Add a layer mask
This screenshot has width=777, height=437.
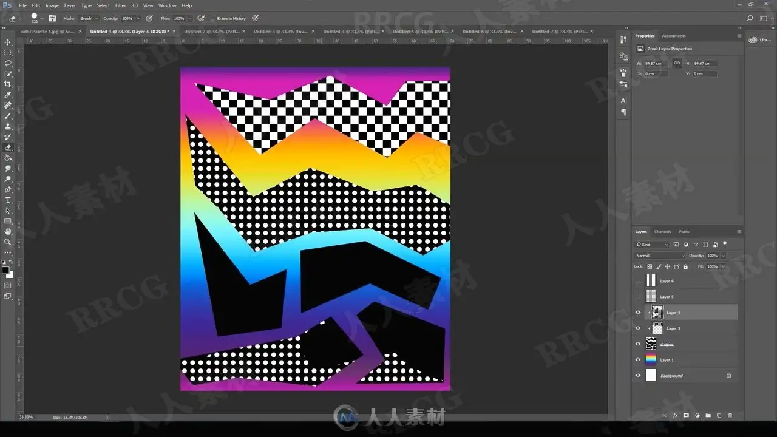click(686, 416)
